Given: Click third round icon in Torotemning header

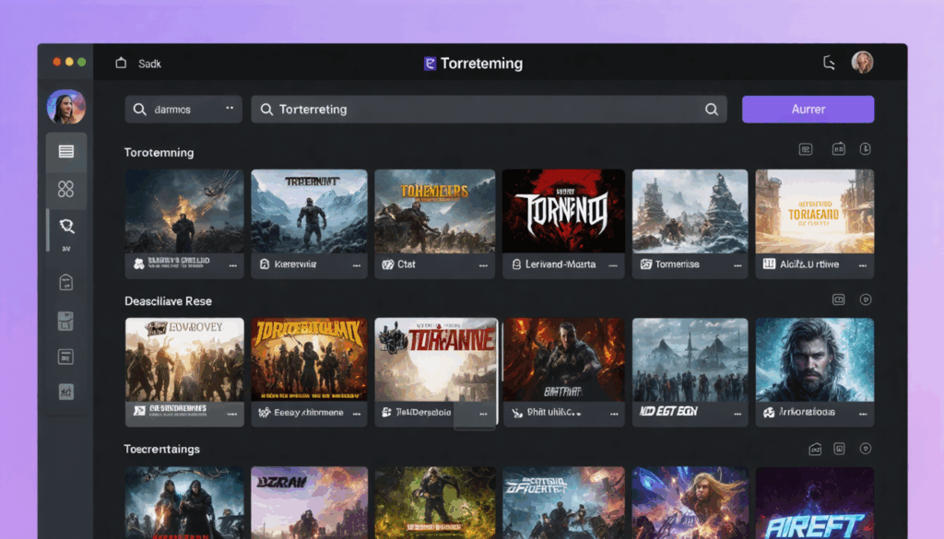Looking at the screenshot, I should click(x=865, y=148).
